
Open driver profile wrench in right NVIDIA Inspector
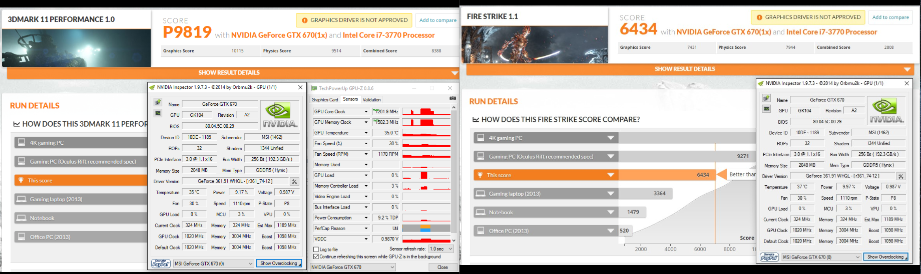(901, 176)
